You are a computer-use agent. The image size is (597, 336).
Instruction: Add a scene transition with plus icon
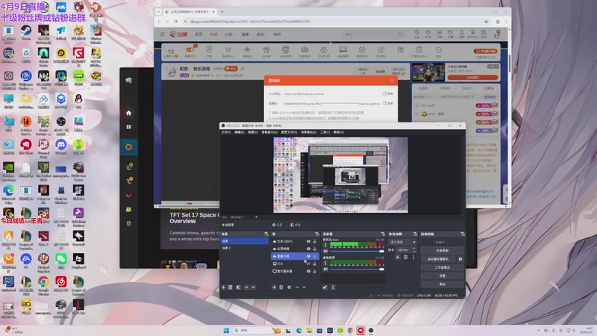(398, 258)
